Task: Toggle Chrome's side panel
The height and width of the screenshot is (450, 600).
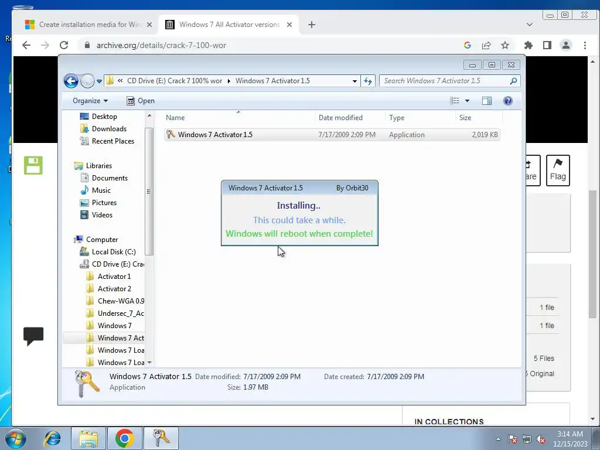Action: tap(547, 45)
